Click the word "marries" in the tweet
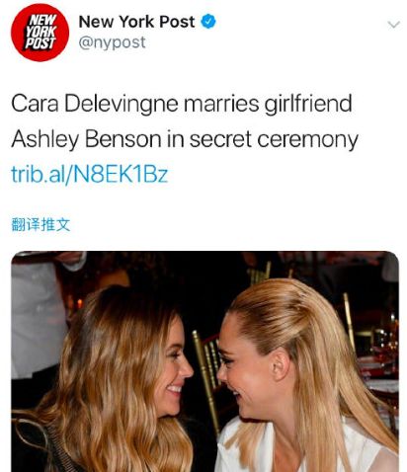 pos(221,104)
